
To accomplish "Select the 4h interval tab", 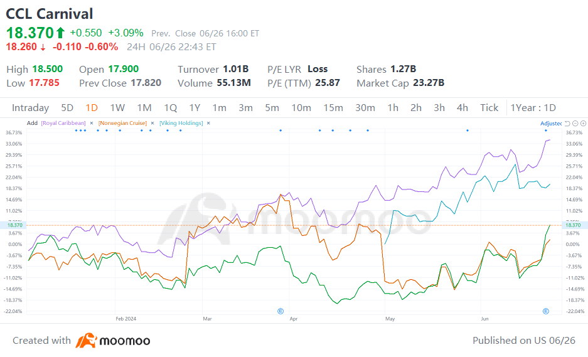I will tap(462, 108).
